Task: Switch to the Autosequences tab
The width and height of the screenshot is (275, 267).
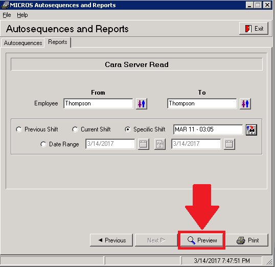Action: [23, 43]
